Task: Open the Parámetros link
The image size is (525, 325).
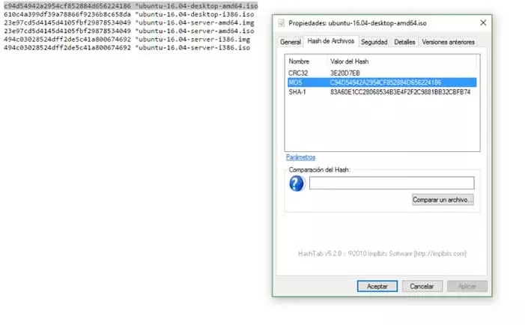Action: (x=300, y=157)
